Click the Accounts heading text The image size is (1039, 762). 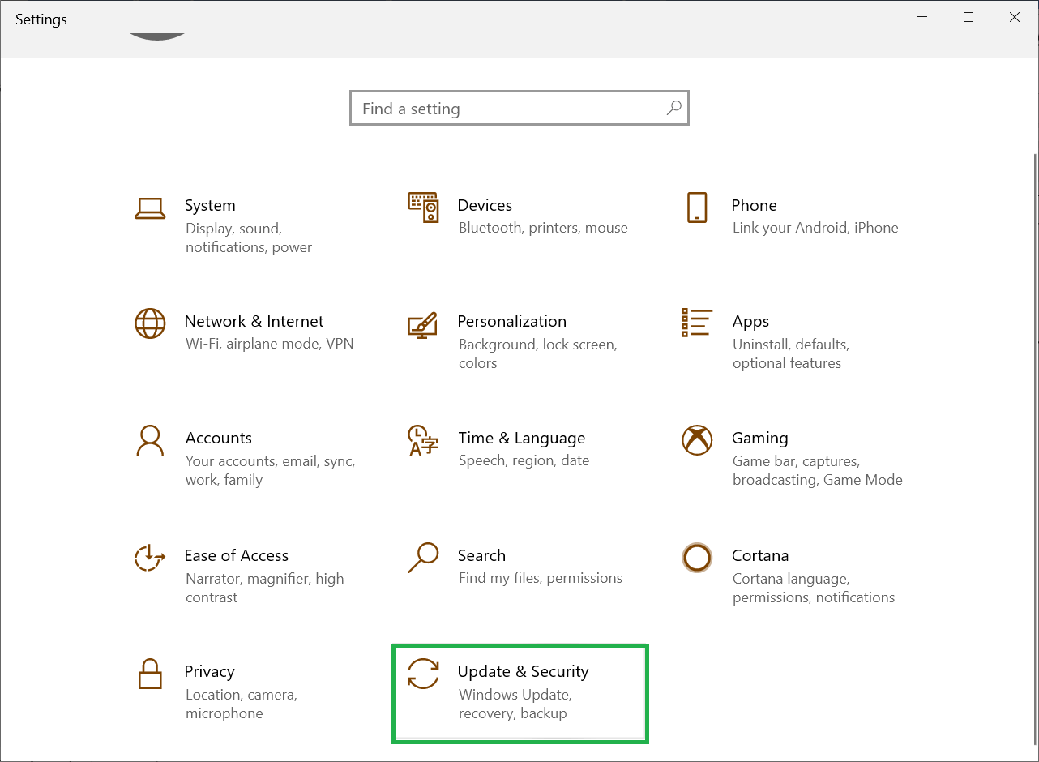[x=218, y=438]
